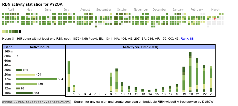Image resolution: width=238 pixels, height=106 pixels.
Task: Click the stacked bar for hour 9
Action: pos(117,80)
